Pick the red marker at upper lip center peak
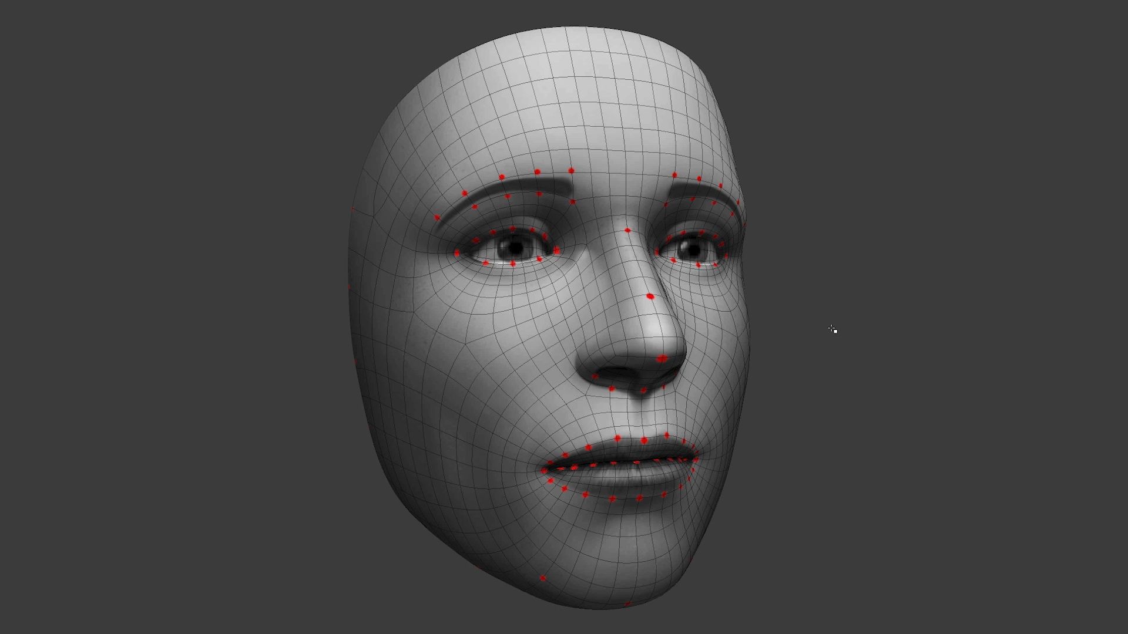 click(x=644, y=440)
